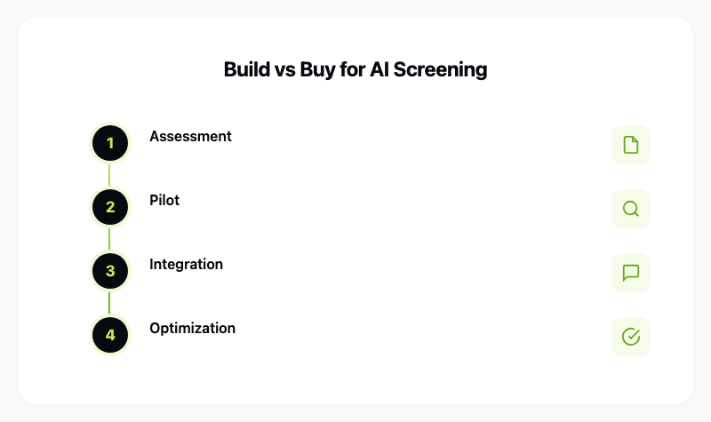The height and width of the screenshot is (422, 711).
Task: Open the Assessment step label
Action: coord(190,136)
